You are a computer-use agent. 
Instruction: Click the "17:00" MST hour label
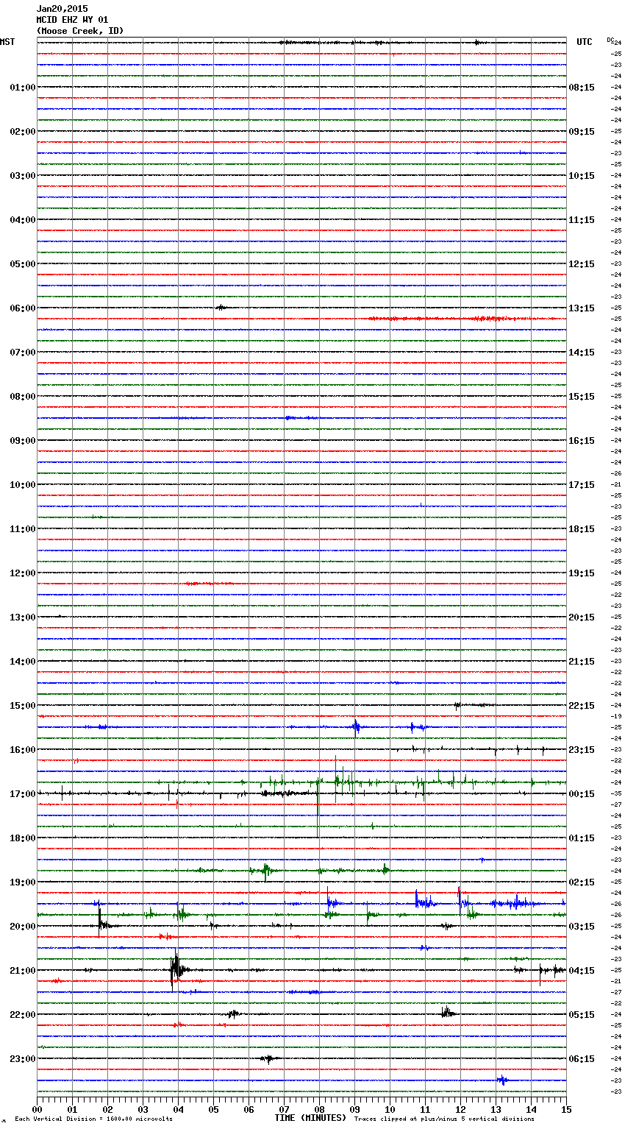[x=23, y=793]
